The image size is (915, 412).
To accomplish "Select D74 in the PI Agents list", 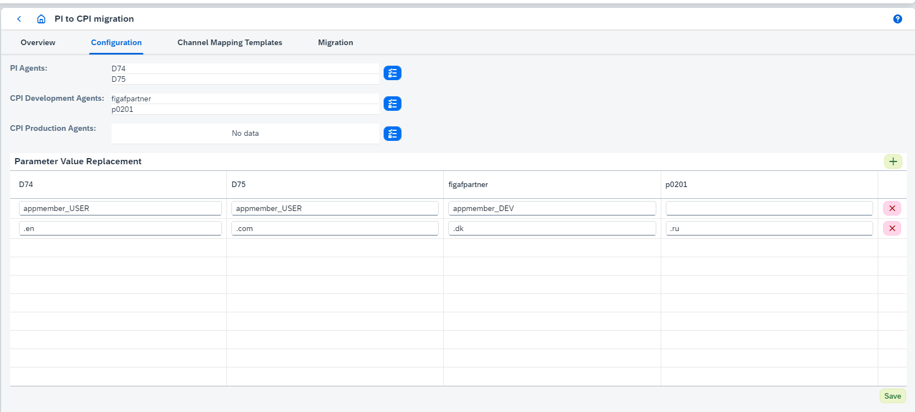I will [x=245, y=68].
